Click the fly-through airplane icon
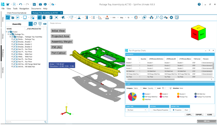217x125 pixels. point(63,17)
